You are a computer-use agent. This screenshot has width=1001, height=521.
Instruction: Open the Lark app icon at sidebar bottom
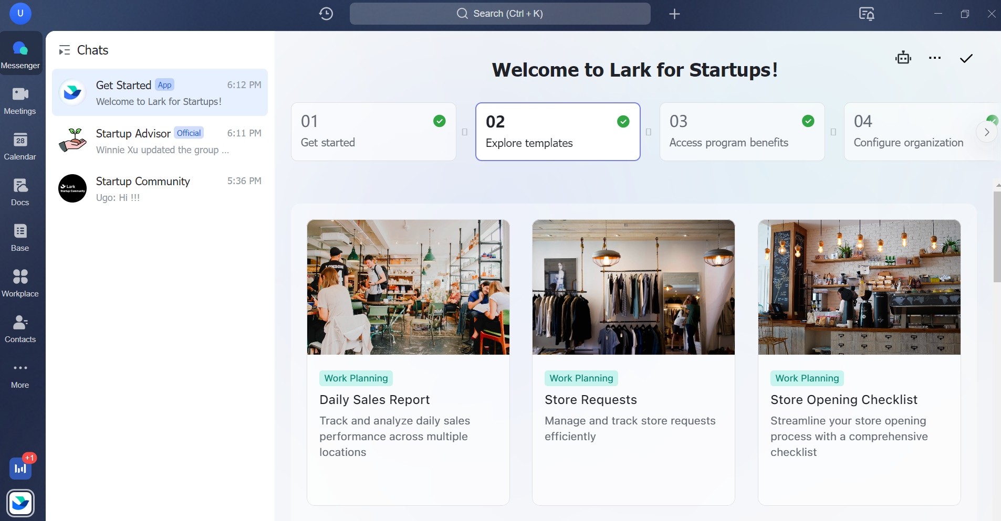point(20,503)
